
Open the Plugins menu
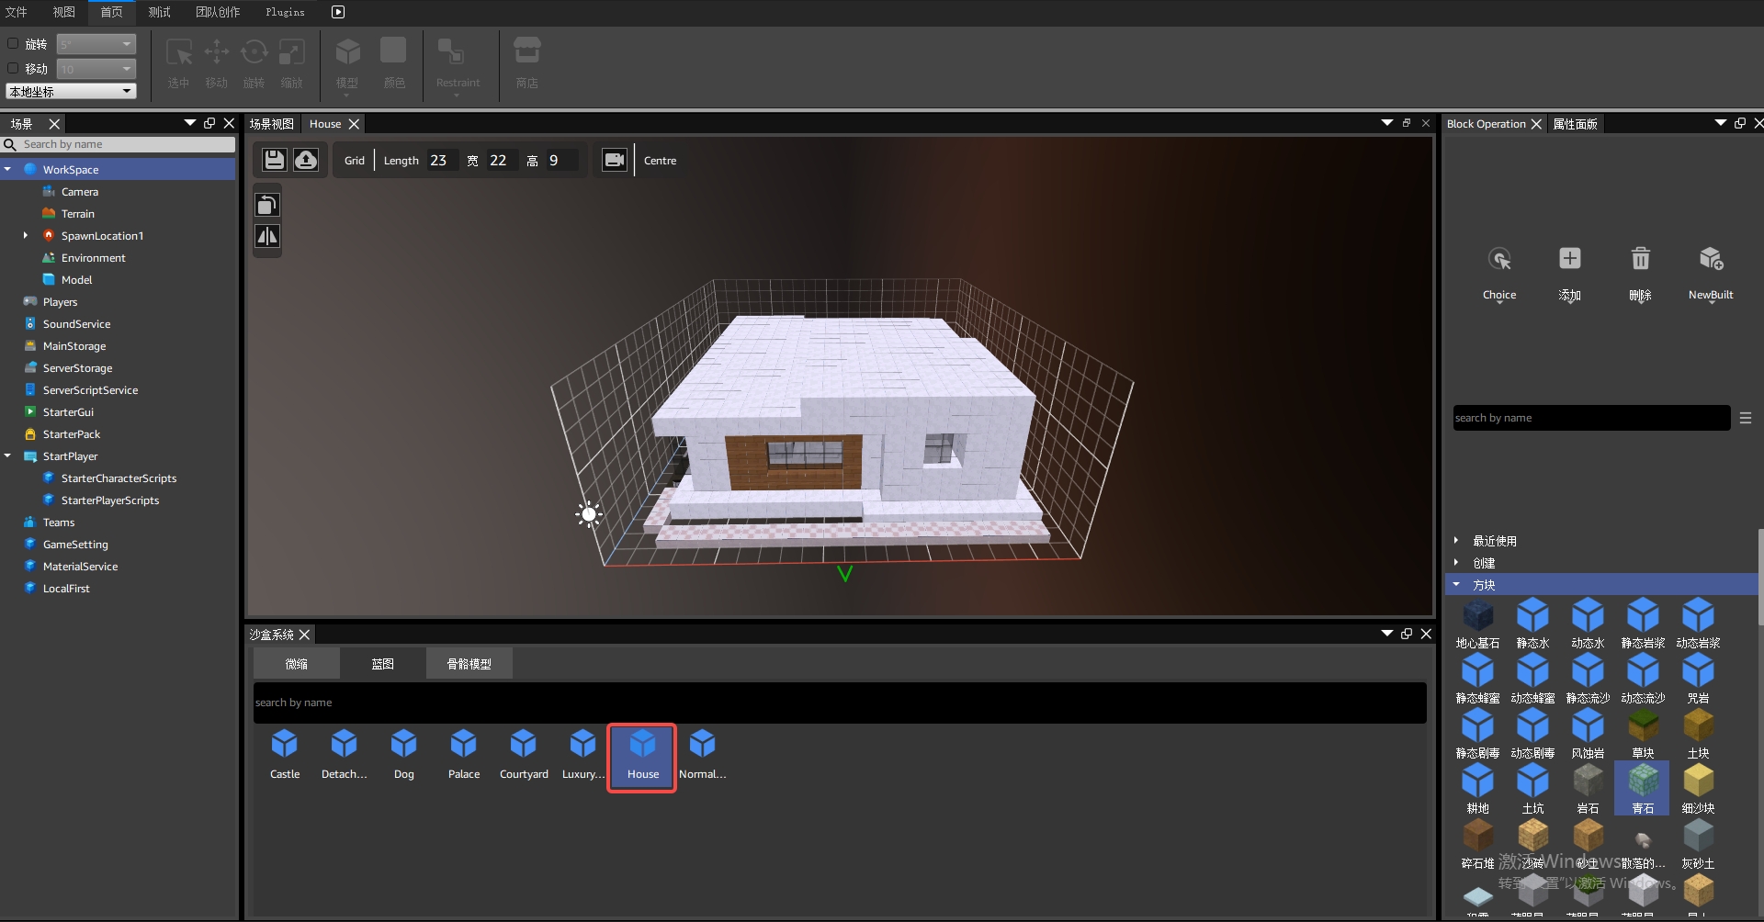click(285, 12)
